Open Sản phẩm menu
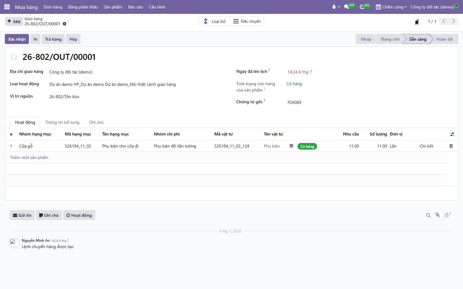Viewport: 463px width, 289px height. click(113, 7)
